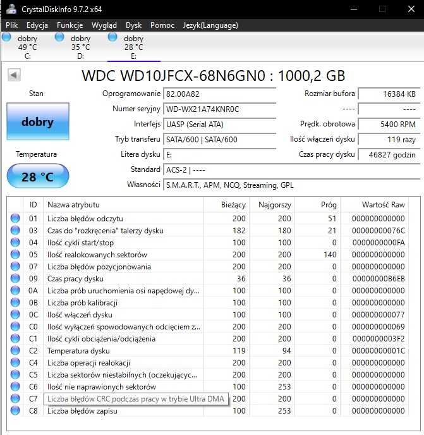
Task: Click the Bieżący column header
Action: [227, 205]
